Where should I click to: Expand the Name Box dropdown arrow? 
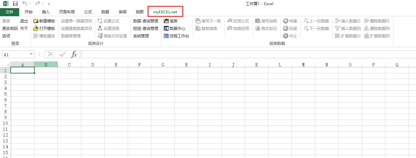coord(32,55)
